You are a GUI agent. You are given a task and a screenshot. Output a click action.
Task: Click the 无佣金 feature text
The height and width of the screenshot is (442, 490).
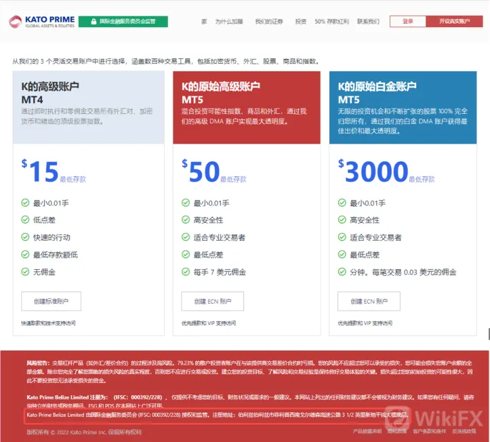tap(44, 272)
